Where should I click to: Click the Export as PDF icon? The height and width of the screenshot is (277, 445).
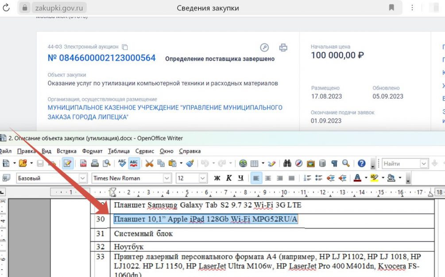pos(83,163)
